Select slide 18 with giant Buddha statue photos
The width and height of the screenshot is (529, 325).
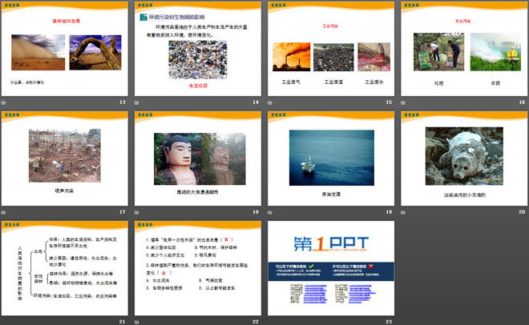point(198,158)
